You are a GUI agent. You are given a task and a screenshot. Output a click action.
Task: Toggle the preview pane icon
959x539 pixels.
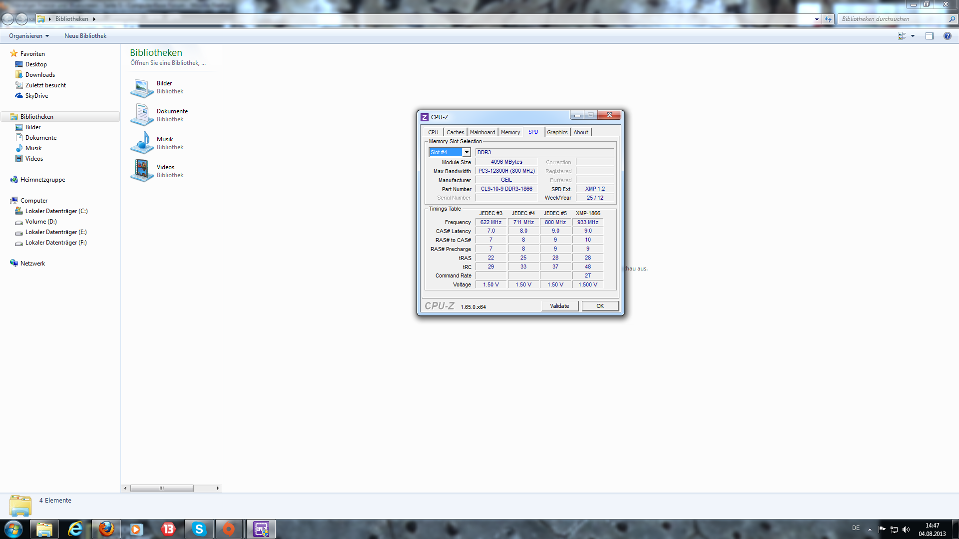930,36
